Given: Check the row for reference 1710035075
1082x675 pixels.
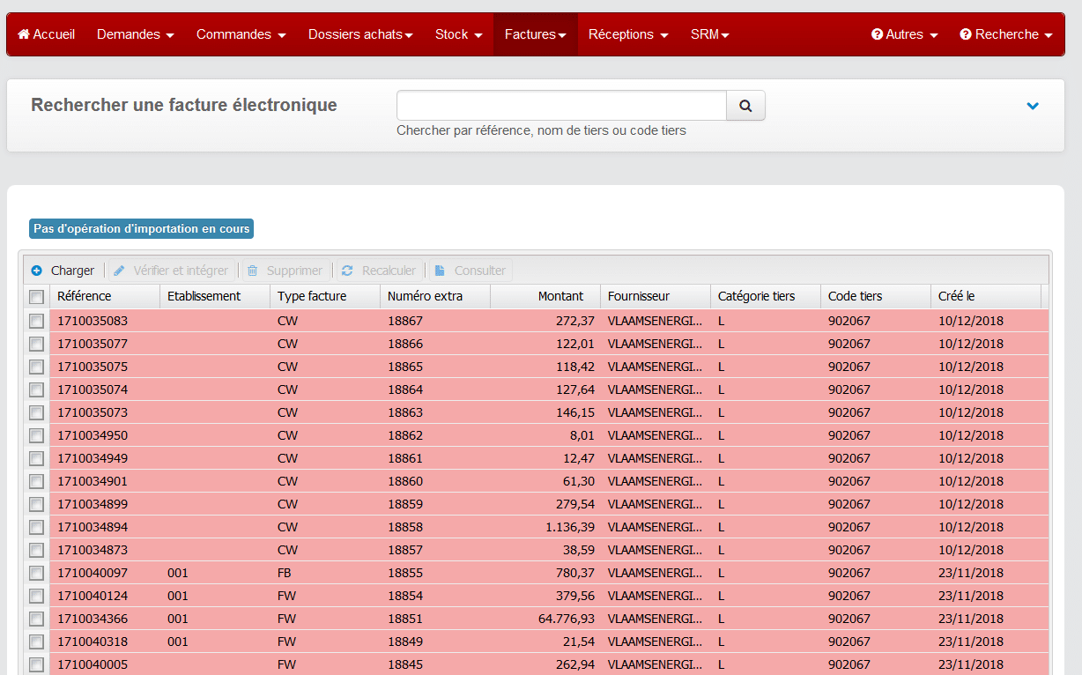Looking at the screenshot, I should click(x=36, y=367).
